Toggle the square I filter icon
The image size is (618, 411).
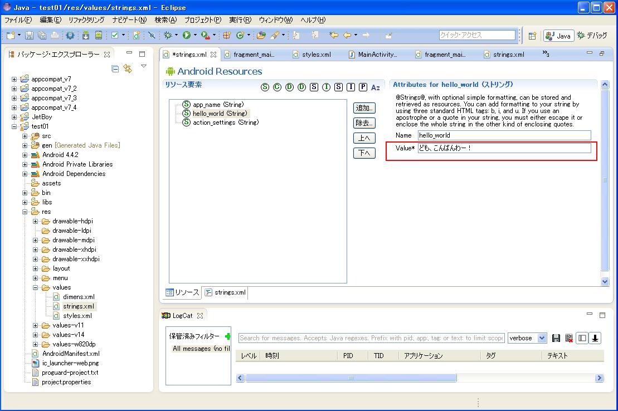pos(351,87)
